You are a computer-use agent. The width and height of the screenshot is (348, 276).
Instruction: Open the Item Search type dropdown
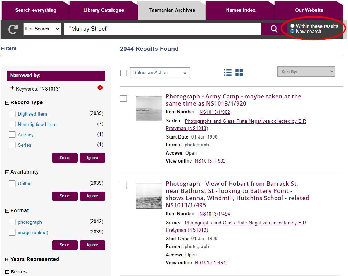coord(42,29)
